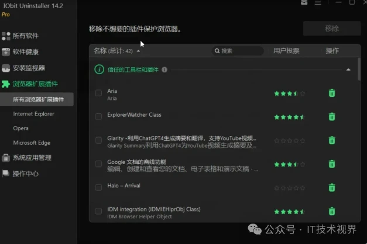The height and width of the screenshot is (244, 367).
Task: Remove Glarity extension with trash icon
Action: pyautogui.click(x=332, y=140)
